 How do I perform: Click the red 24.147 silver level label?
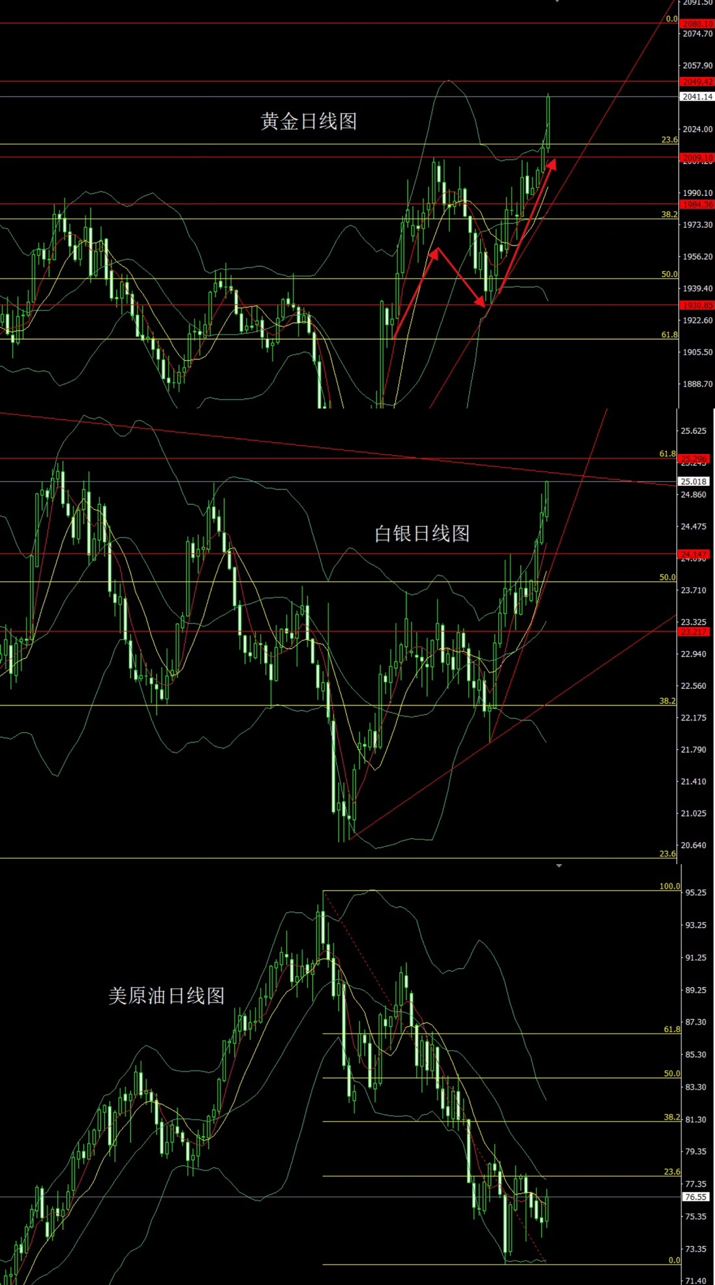pos(694,554)
